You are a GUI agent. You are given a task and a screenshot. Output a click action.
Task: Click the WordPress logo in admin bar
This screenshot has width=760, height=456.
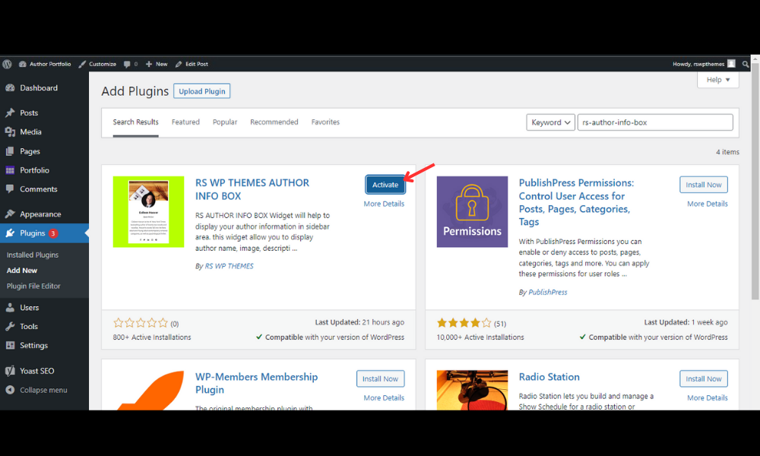(x=7, y=64)
